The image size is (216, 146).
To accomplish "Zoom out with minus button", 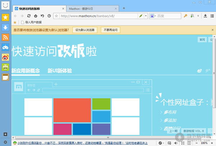I will tap(197, 143).
